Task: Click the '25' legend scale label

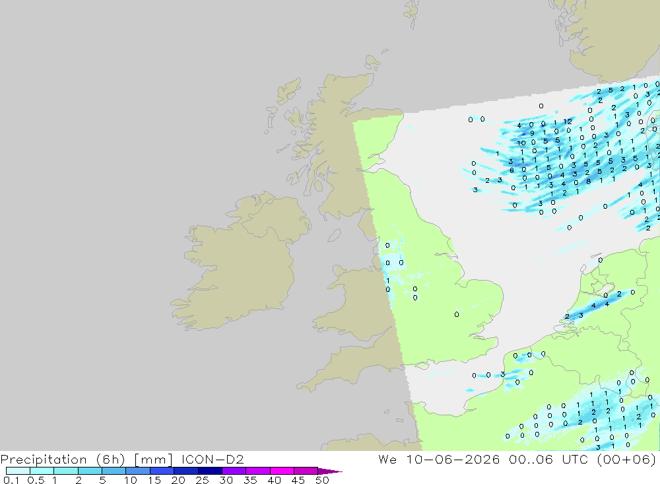Action: [x=202, y=480]
